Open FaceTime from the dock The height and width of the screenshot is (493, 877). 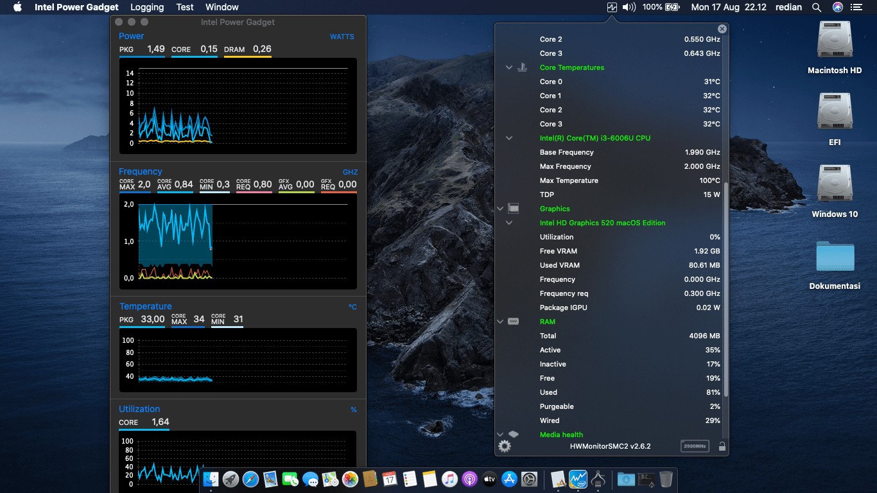[291, 479]
